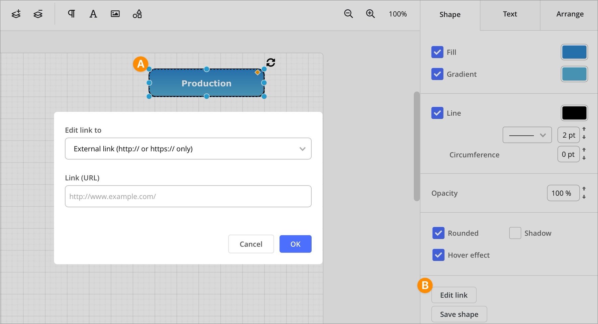Select the paragraph text tool
This screenshot has height=324, width=598.
(71, 14)
